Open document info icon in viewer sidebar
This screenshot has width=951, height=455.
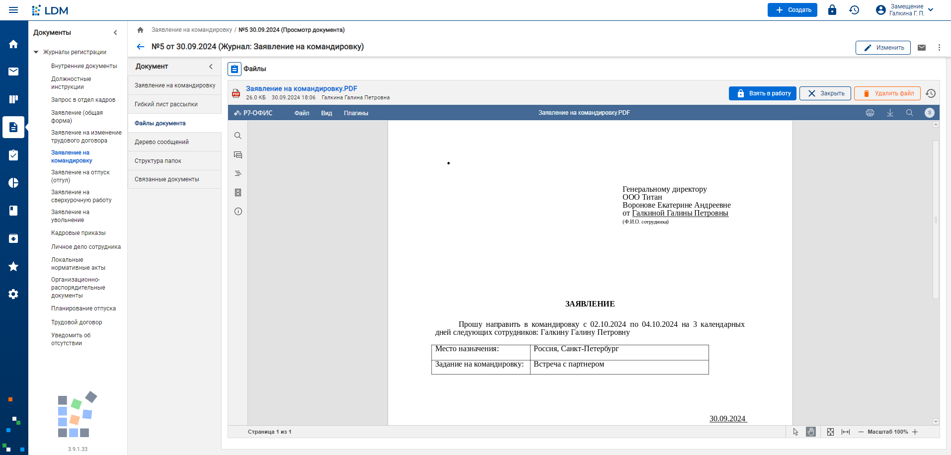click(238, 212)
